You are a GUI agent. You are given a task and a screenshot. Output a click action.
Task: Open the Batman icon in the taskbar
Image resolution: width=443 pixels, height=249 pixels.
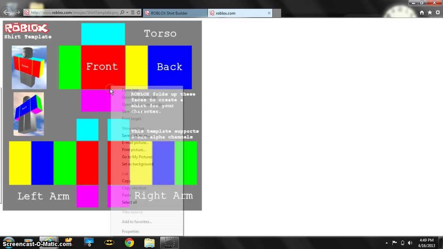point(109,243)
